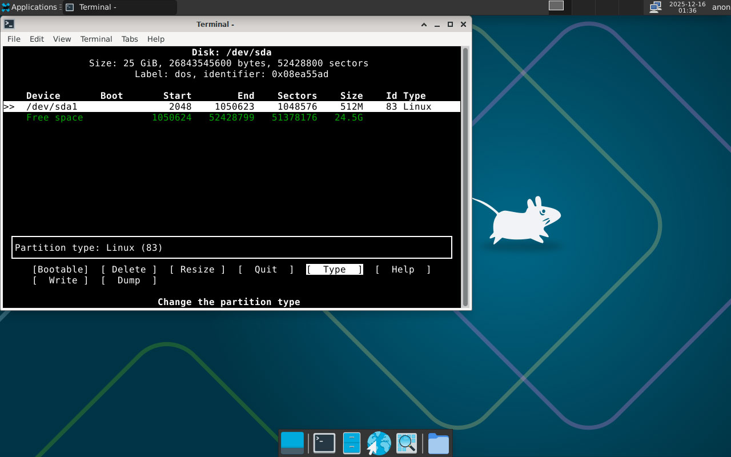731x457 pixels.
Task: Open the Web Browser globe icon
Action: (x=379, y=443)
